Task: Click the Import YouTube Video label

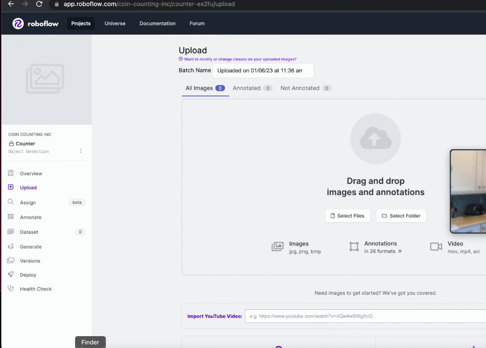Action: click(x=215, y=316)
